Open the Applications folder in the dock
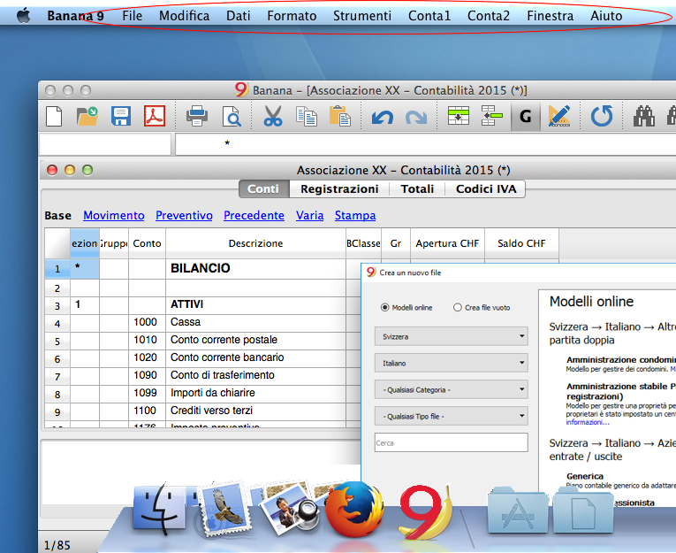 pyautogui.click(x=518, y=511)
